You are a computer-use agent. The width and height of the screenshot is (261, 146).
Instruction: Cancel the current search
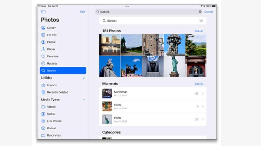pos(208,12)
